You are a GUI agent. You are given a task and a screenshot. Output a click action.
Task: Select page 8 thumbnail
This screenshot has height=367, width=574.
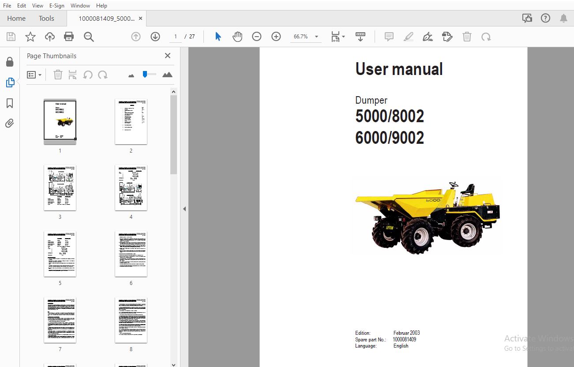pos(131,320)
